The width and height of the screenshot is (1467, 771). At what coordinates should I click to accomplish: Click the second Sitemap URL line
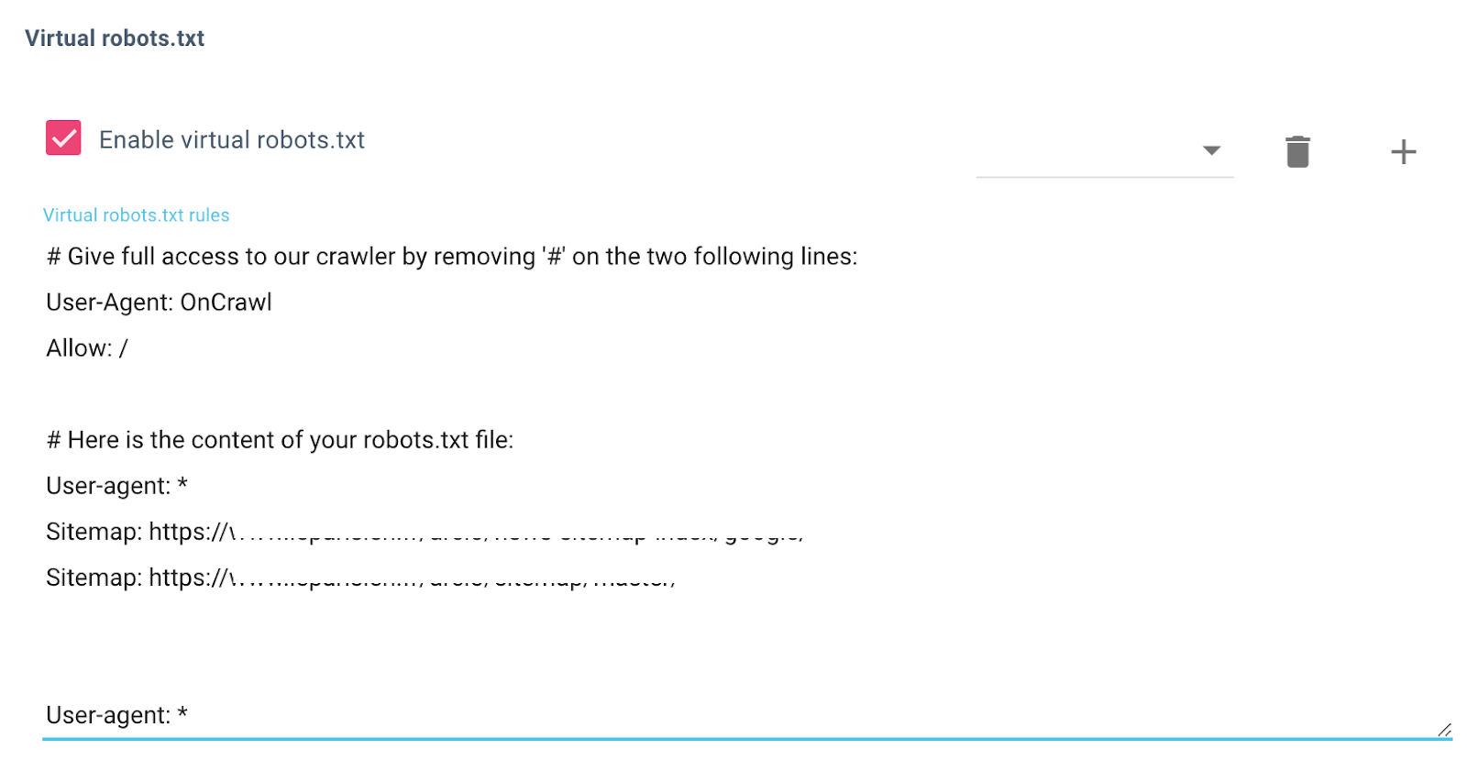click(x=360, y=577)
